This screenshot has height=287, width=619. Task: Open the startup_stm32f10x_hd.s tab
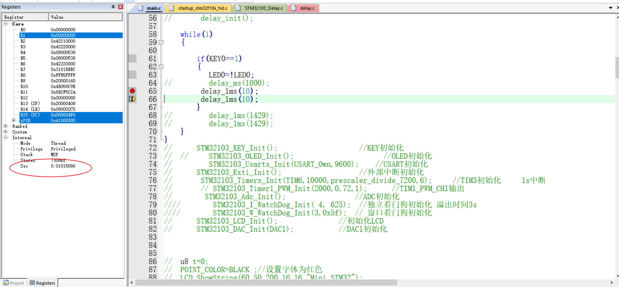click(199, 8)
